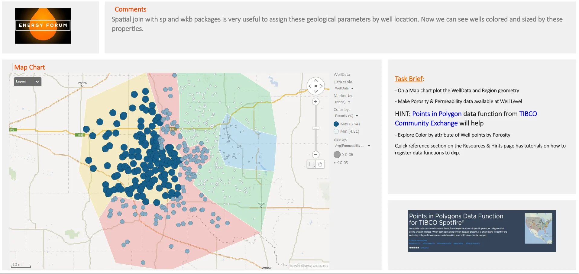579x274 pixels.
Task: Open the Points in Polygon link
Action: [437, 114]
